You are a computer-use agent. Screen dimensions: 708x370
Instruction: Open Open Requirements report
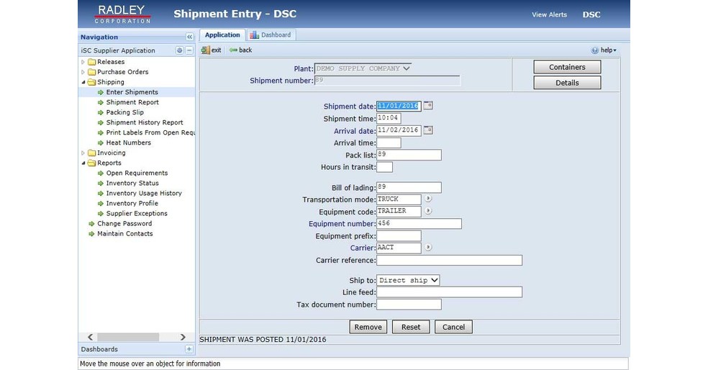137,173
